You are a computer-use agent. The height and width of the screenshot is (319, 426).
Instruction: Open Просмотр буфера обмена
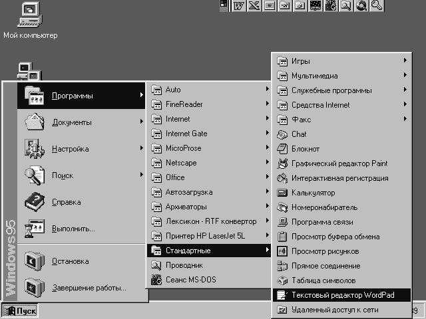coord(341,237)
